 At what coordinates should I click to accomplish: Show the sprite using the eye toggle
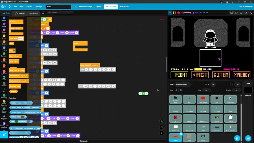tap(176, 90)
